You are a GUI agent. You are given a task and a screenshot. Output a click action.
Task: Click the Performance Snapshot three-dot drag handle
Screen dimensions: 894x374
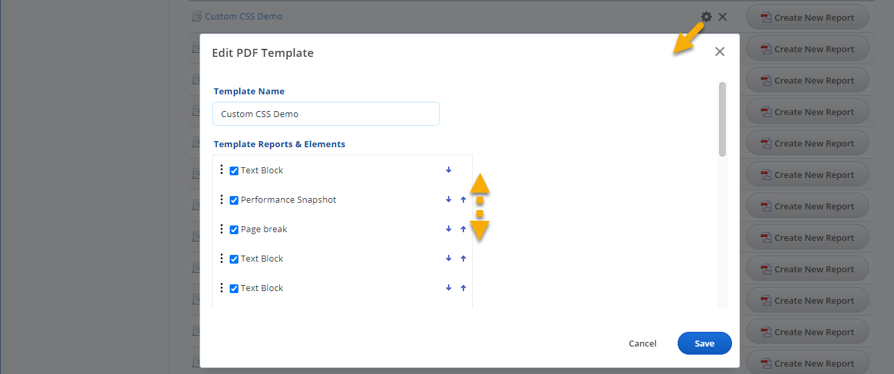coord(222,199)
